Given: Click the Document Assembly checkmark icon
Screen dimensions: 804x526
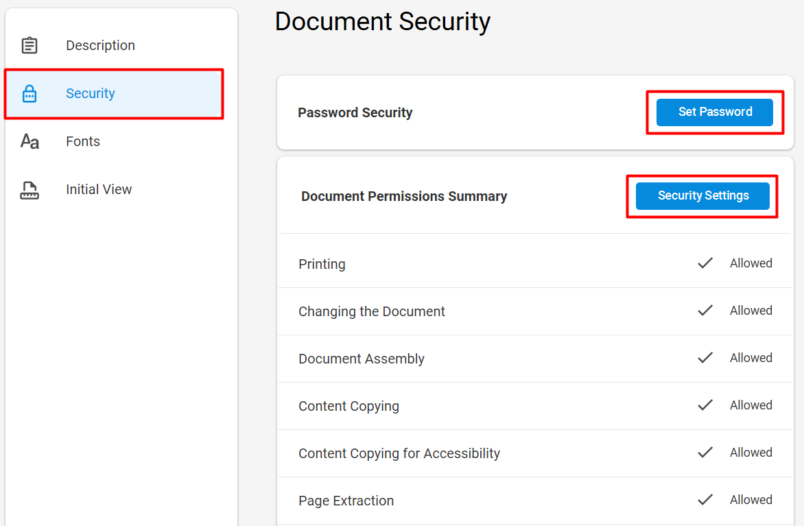Looking at the screenshot, I should click(705, 357).
